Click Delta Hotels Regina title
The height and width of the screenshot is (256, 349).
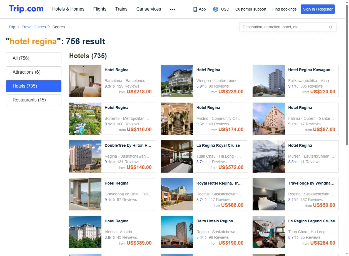click(215, 221)
